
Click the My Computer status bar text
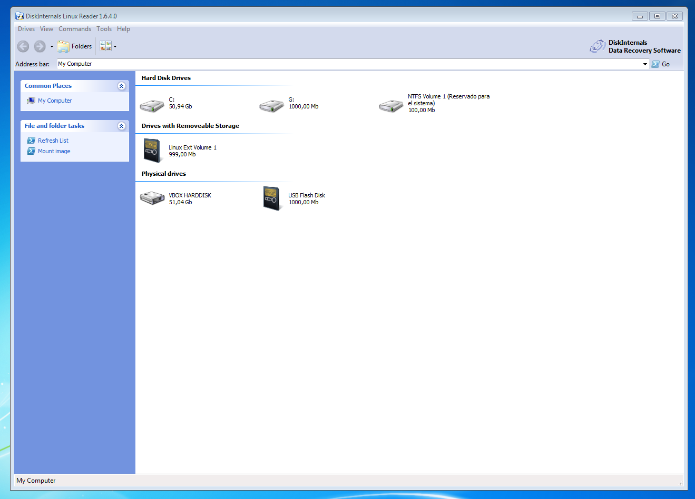tap(36, 481)
